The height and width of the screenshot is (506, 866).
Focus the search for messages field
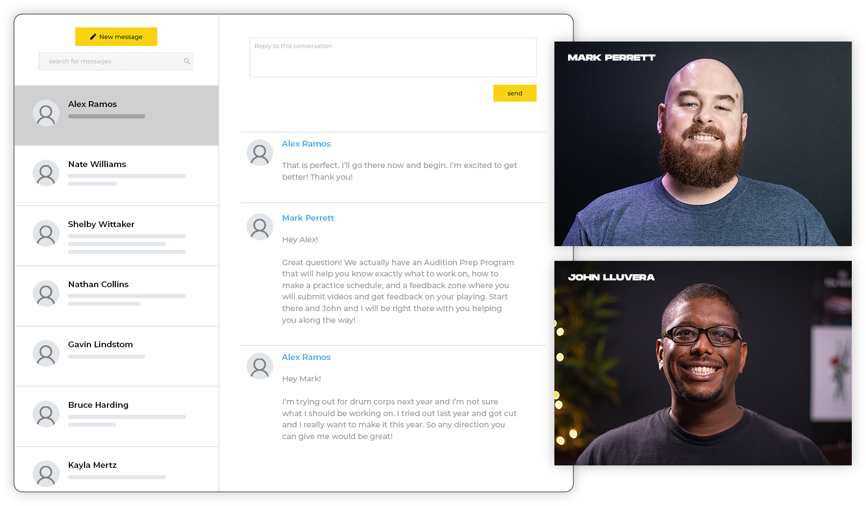[116, 61]
